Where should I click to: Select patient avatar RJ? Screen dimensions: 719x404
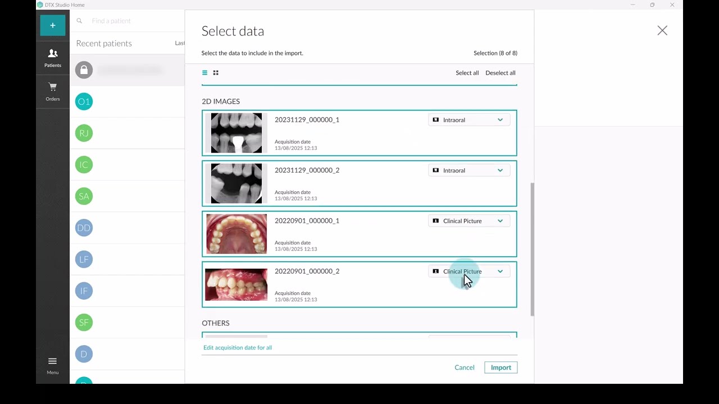[84, 133]
